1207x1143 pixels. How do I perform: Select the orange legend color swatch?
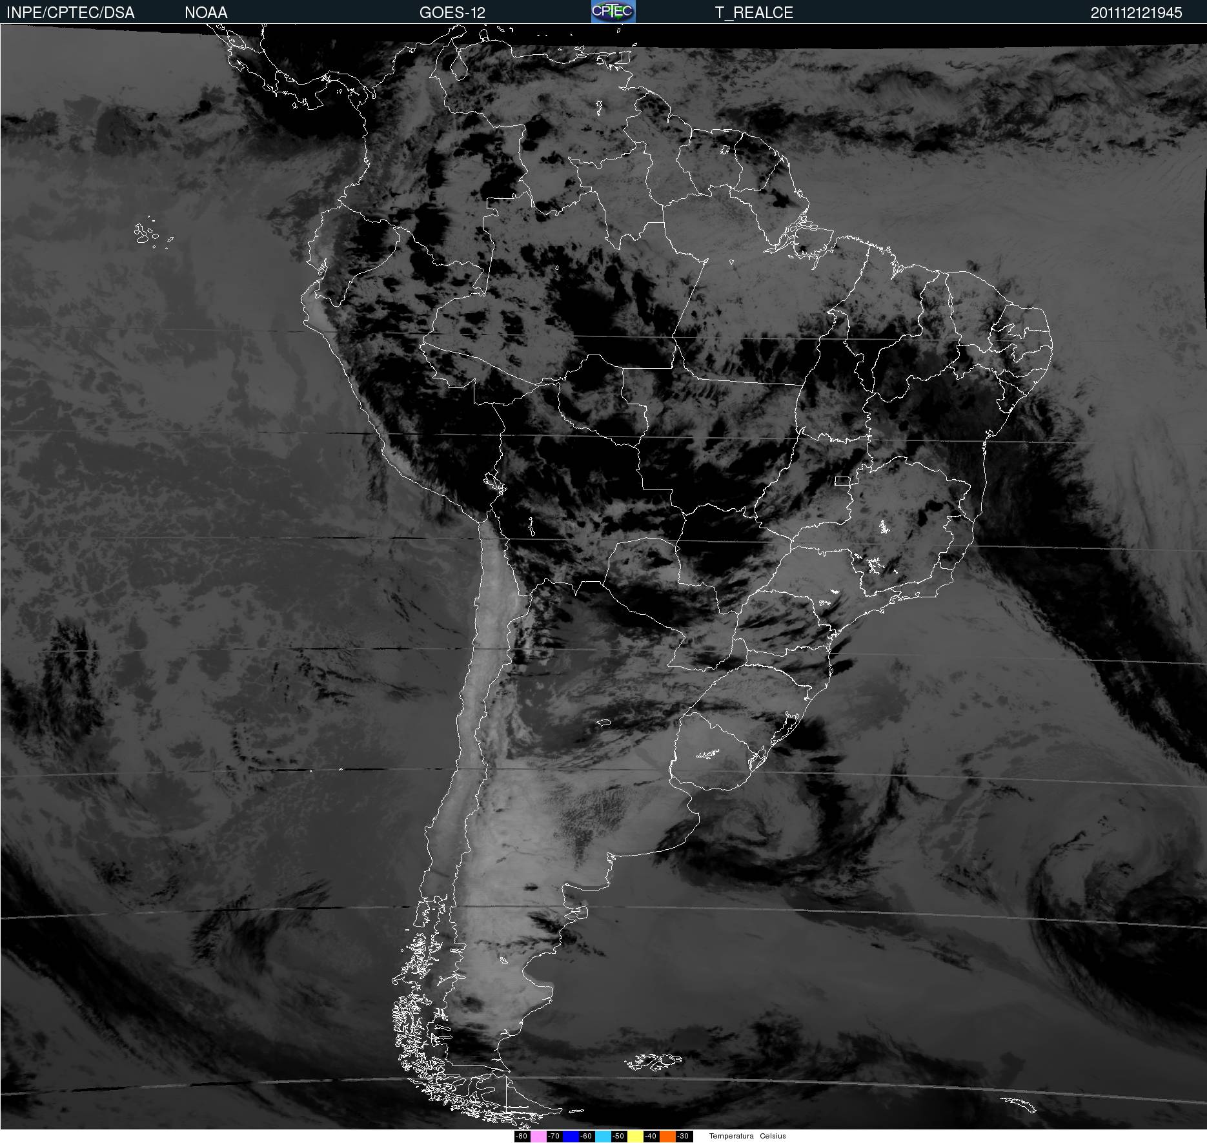(667, 1137)
